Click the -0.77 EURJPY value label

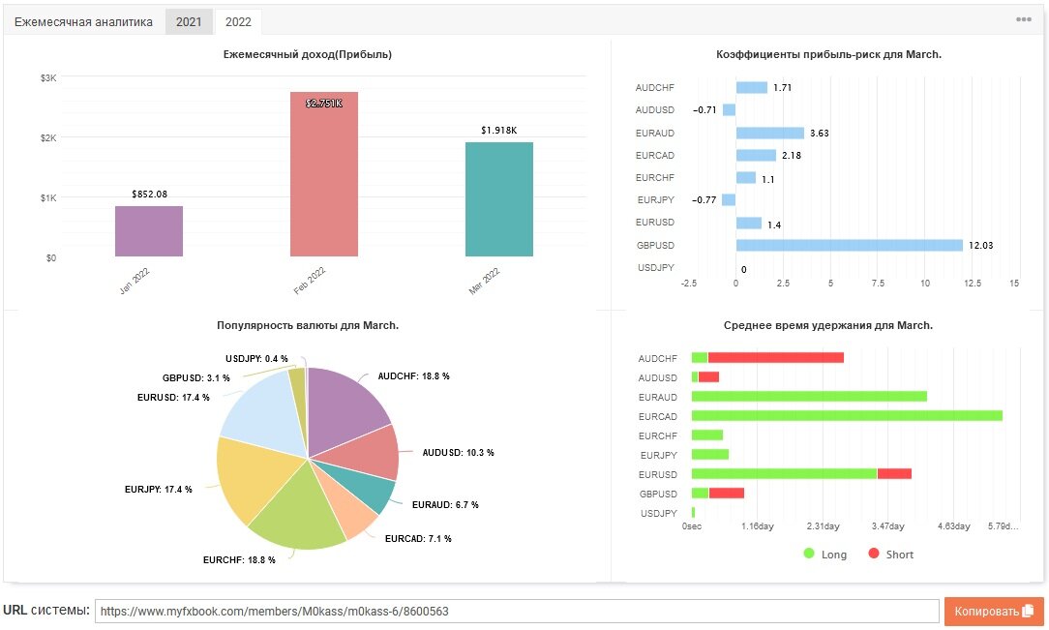[x=704, y=200]
